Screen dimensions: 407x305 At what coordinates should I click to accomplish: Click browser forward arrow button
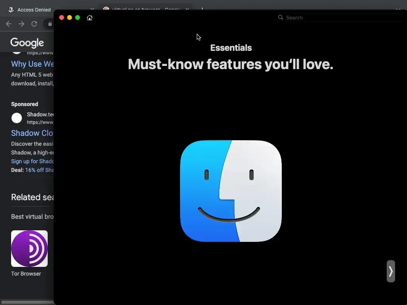(x=21, y=24)
